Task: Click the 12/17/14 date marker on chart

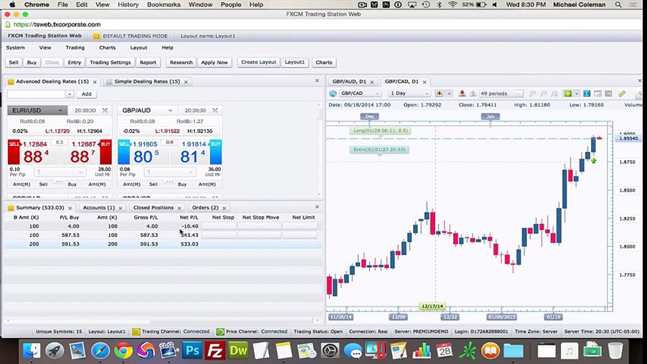Action: (x=432, y=306)
